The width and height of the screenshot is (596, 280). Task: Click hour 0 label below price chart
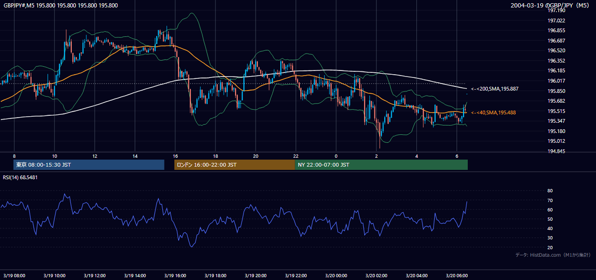pyautogui.click(x=336, y=155)
